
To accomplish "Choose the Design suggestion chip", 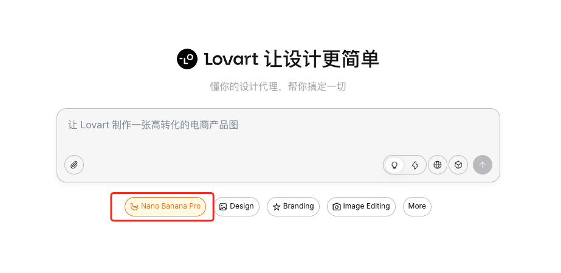I will 236,207.
